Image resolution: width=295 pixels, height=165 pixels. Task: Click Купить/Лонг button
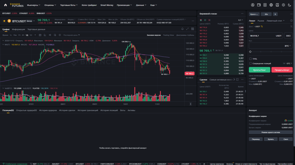tap(260, 70)
